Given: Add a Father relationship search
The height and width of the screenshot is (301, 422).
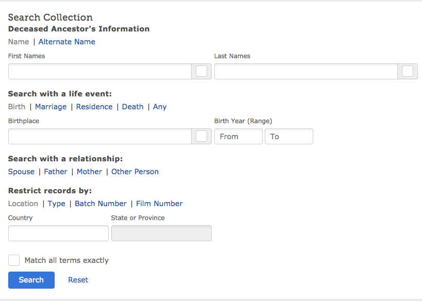Looking at the screenshot, I should [56, 172].
